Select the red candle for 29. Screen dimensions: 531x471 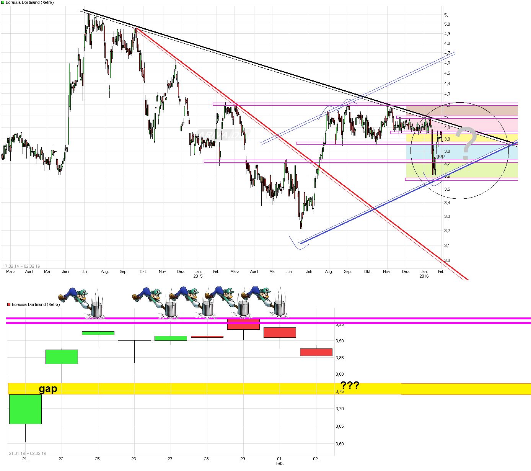[x=243, y=324]
